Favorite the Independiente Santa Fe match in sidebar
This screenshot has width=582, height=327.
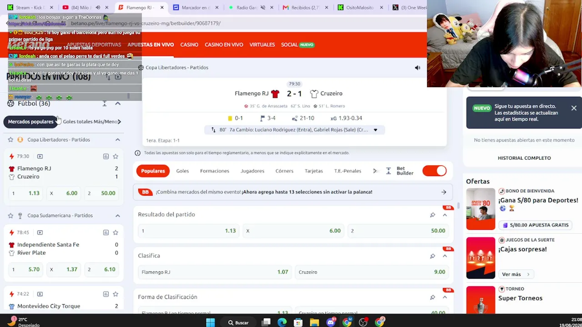pos(115,233)
